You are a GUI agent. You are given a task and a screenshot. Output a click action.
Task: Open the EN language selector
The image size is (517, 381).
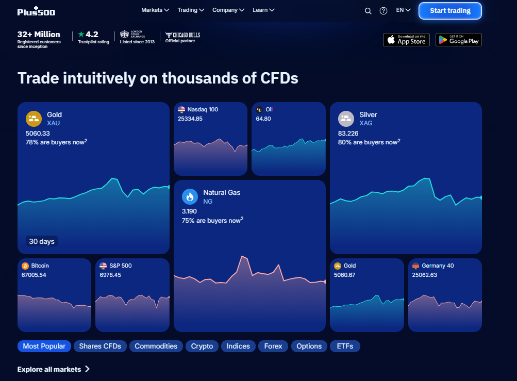click(x=403, y=10)
